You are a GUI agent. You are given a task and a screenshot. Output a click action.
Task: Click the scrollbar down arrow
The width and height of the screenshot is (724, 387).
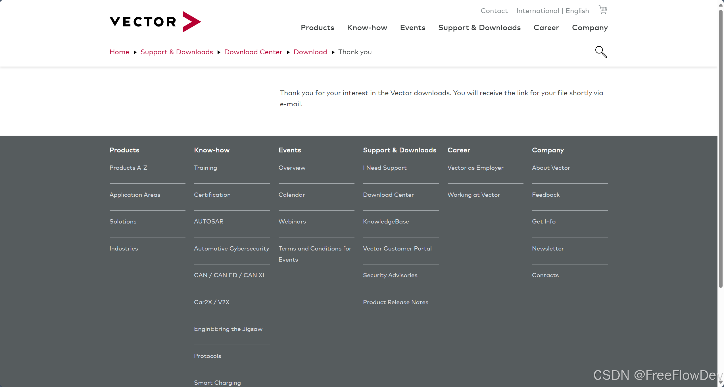tap(721, 382)
